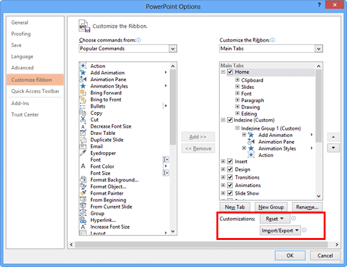Click the Eyedropper icon

pyautogui.click(x=83, y=153)
